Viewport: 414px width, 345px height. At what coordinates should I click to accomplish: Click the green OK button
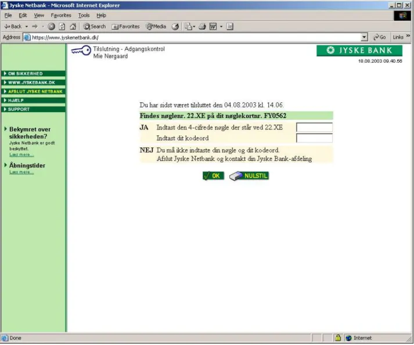(x=213, y=175)
